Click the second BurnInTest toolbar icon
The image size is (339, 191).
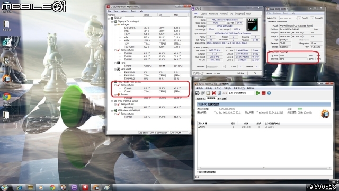pos(203,93)
